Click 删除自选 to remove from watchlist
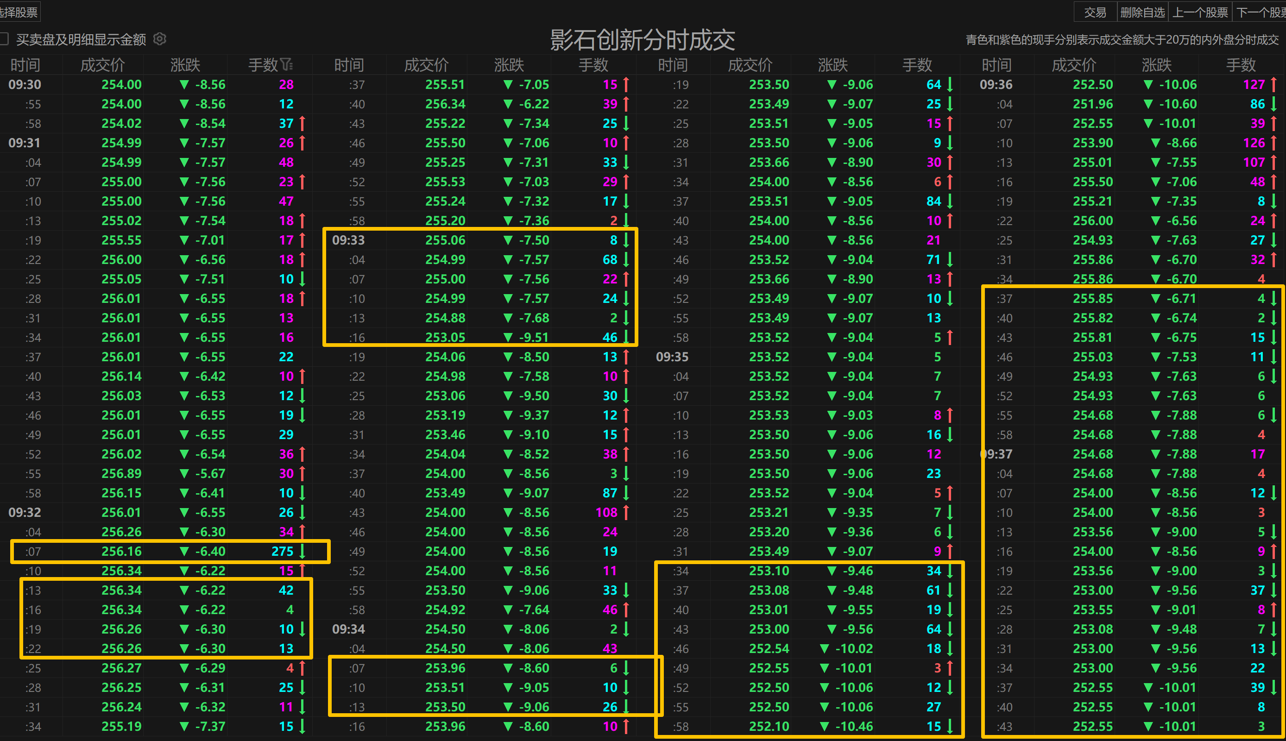1286x741 pixels. pyautogui.click(x=1142, y=12)
